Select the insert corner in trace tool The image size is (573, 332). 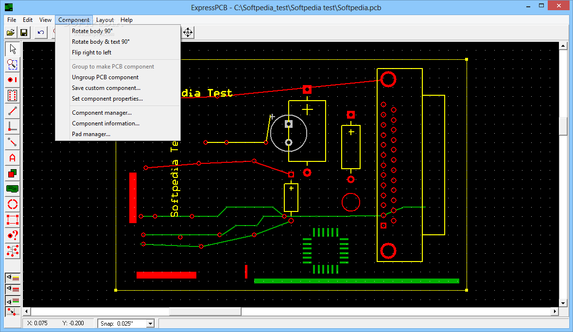(x=13, y=126)
